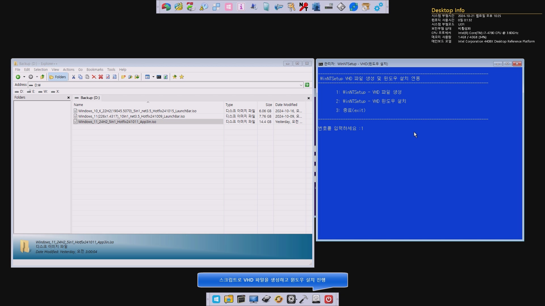Image resolution: width=545 pixels, height=306 pixels.
Task: Click the Refresh icon in Explorer++ toolbar
Action: pos(166,77)
